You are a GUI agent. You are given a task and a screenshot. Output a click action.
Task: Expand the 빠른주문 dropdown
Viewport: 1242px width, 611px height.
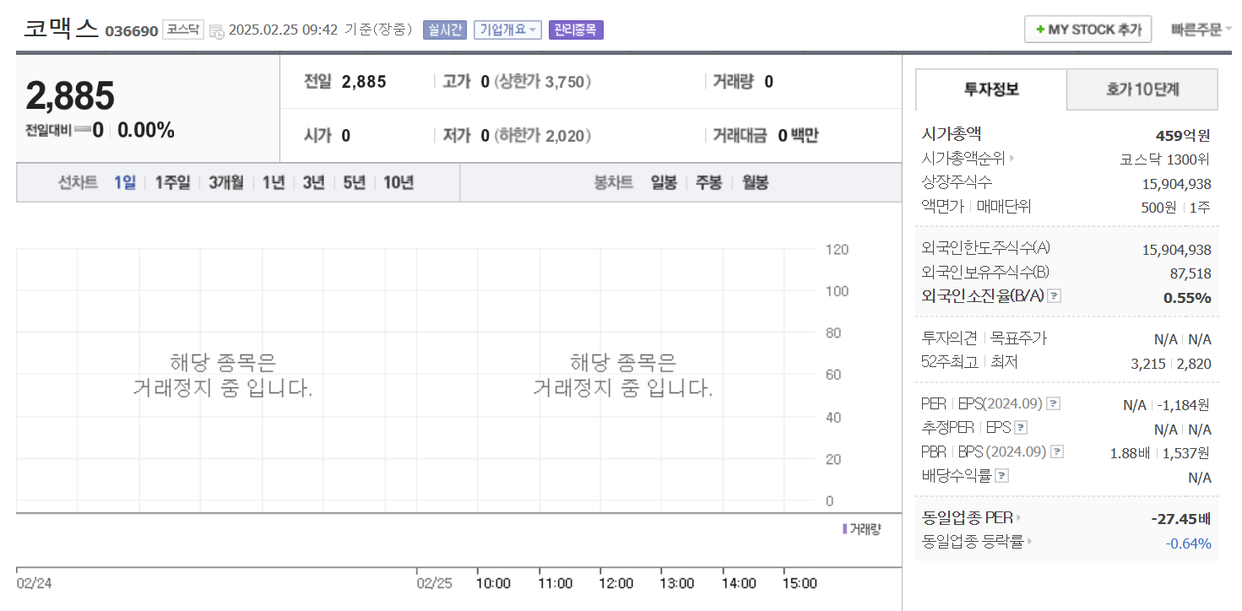point(1201,28)
